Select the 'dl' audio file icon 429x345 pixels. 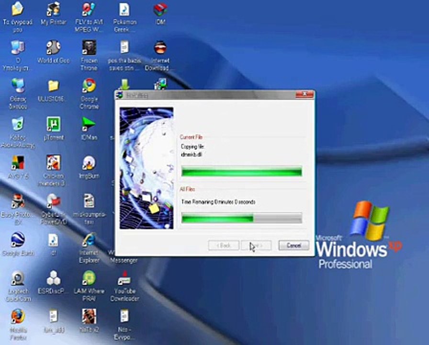click(53, 240)
